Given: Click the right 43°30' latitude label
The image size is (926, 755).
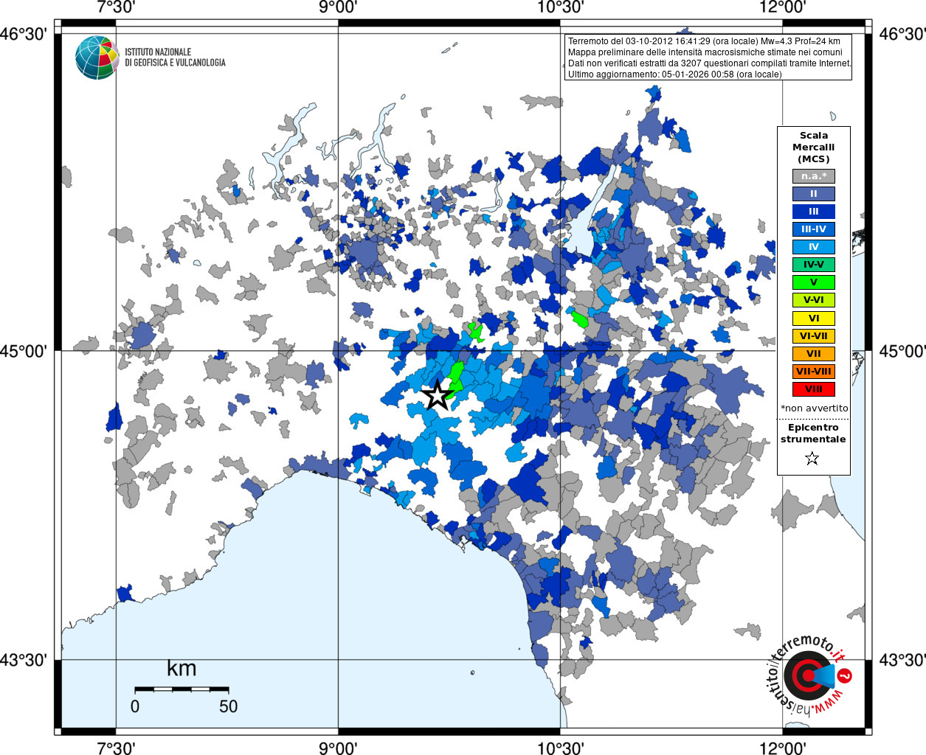Looking at the screenshot, I should click(x=902, y=660).
